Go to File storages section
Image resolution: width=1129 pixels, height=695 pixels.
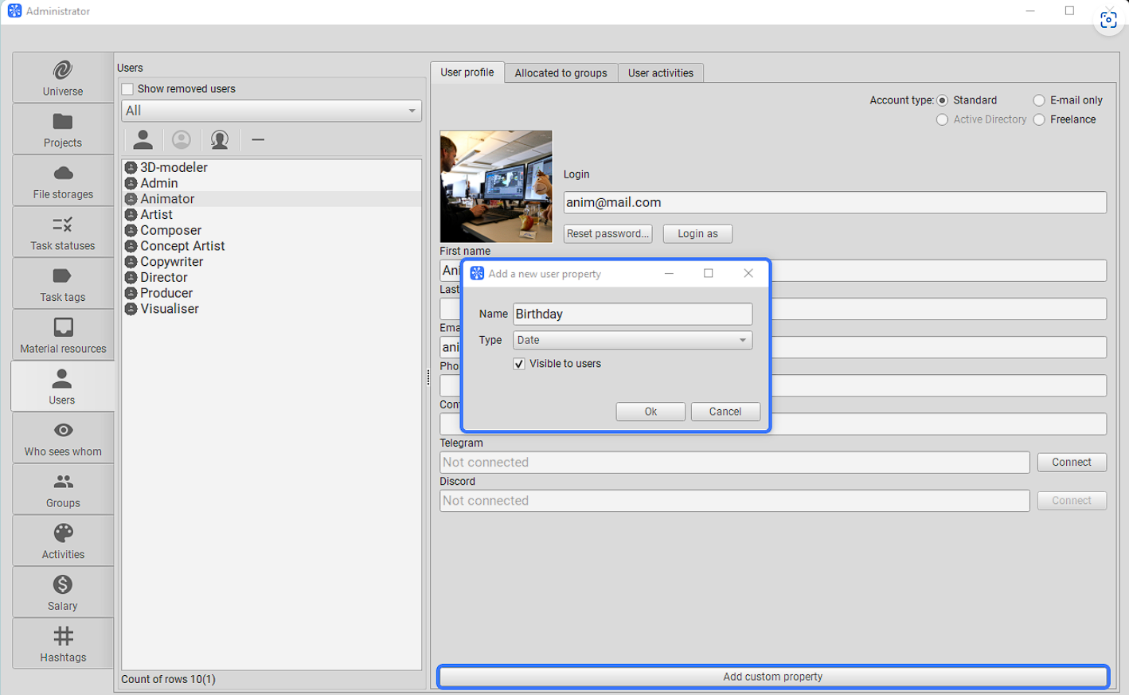(63, 181)
